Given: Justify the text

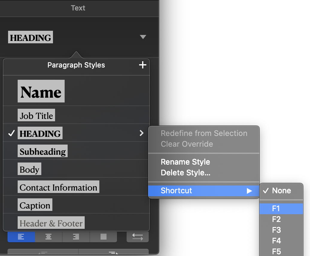Looking at the screenshot, I should click(x=104, y=237).
